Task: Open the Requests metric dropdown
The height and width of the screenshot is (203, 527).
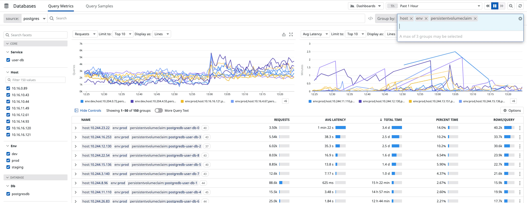Action: pos(85,34)
